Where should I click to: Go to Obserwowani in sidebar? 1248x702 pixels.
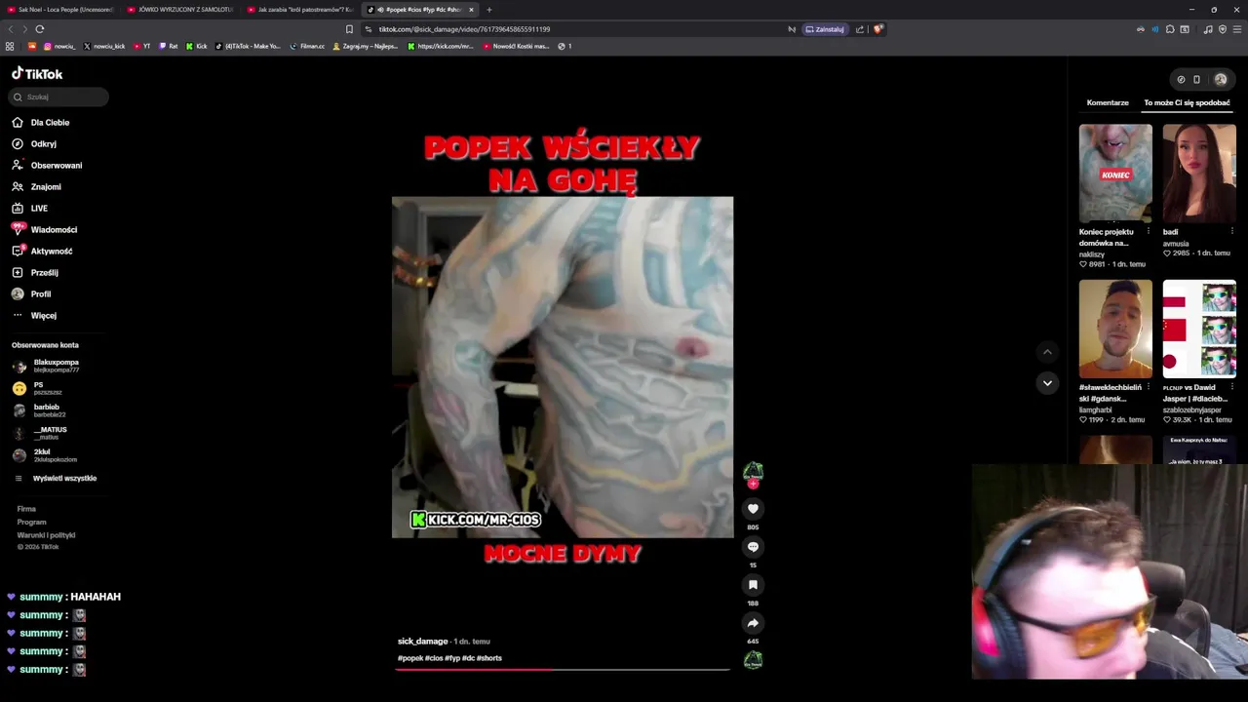(x=47, y=166)
